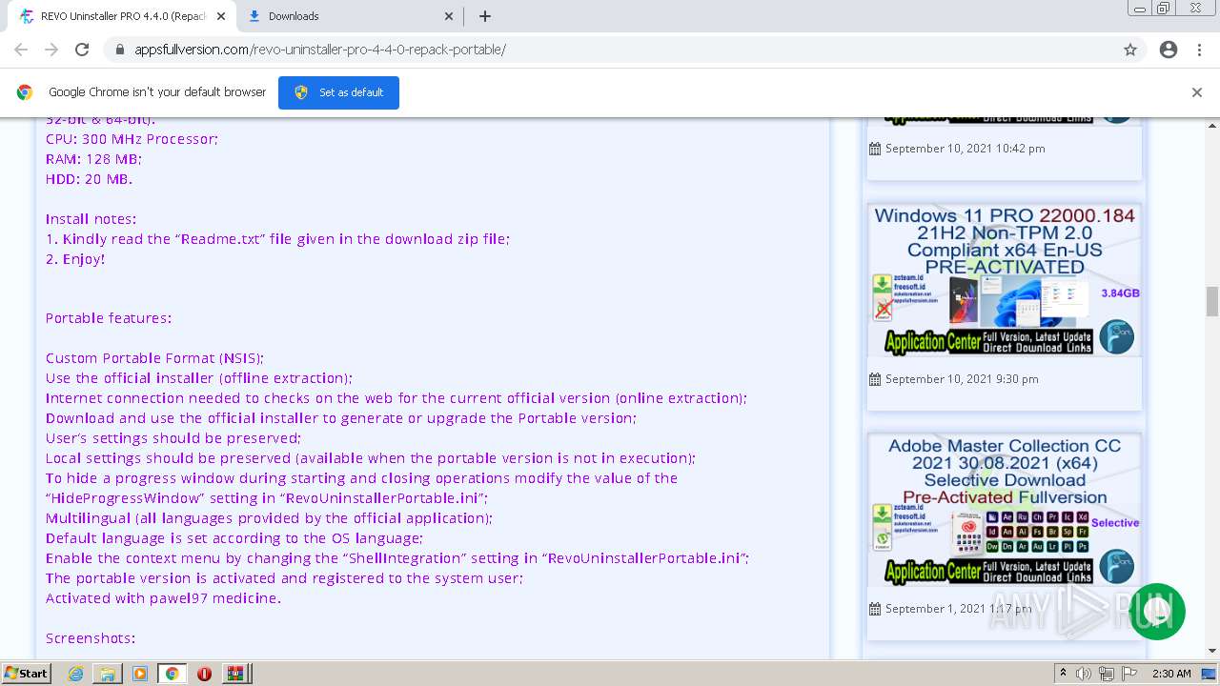Set Chrome as the default browser
The height and width of the screenshot is (686, 1220).
pos(338,92)
